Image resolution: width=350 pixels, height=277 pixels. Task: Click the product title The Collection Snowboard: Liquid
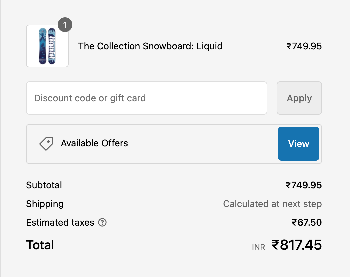coord(150,46)
